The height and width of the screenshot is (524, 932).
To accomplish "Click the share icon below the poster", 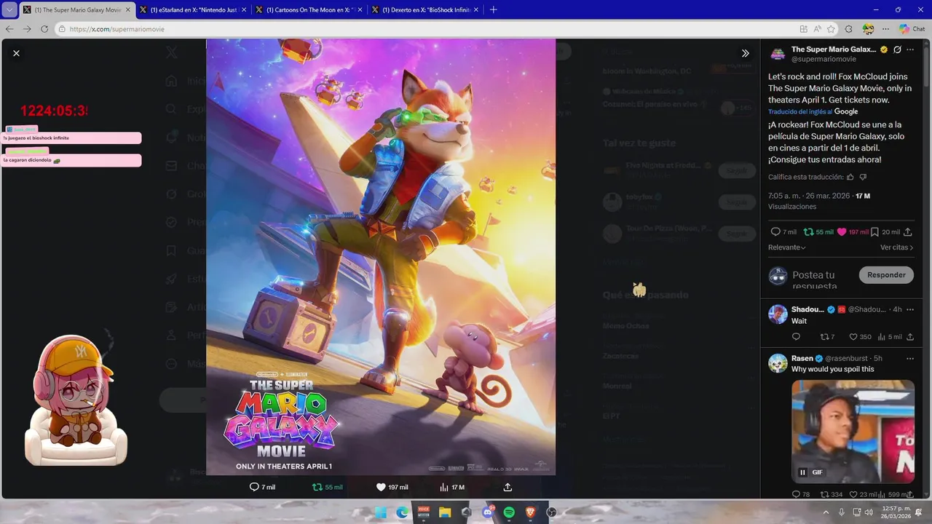I will point(508,487).
